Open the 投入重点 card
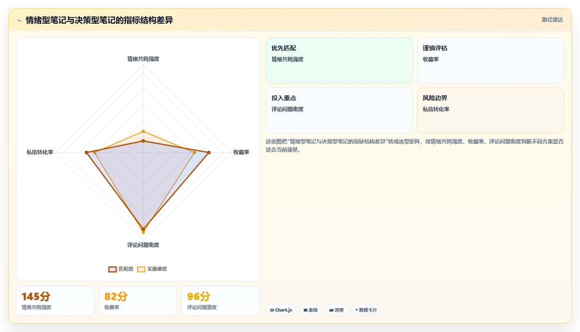 (x=339, y=110)
